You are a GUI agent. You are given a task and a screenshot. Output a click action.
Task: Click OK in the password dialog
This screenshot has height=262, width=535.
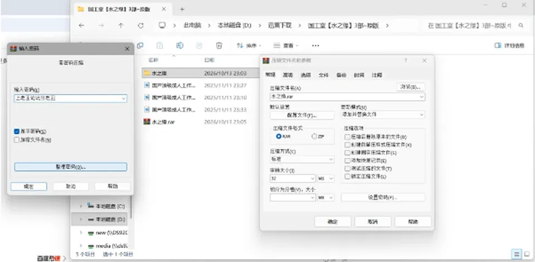tap(28, 186)
